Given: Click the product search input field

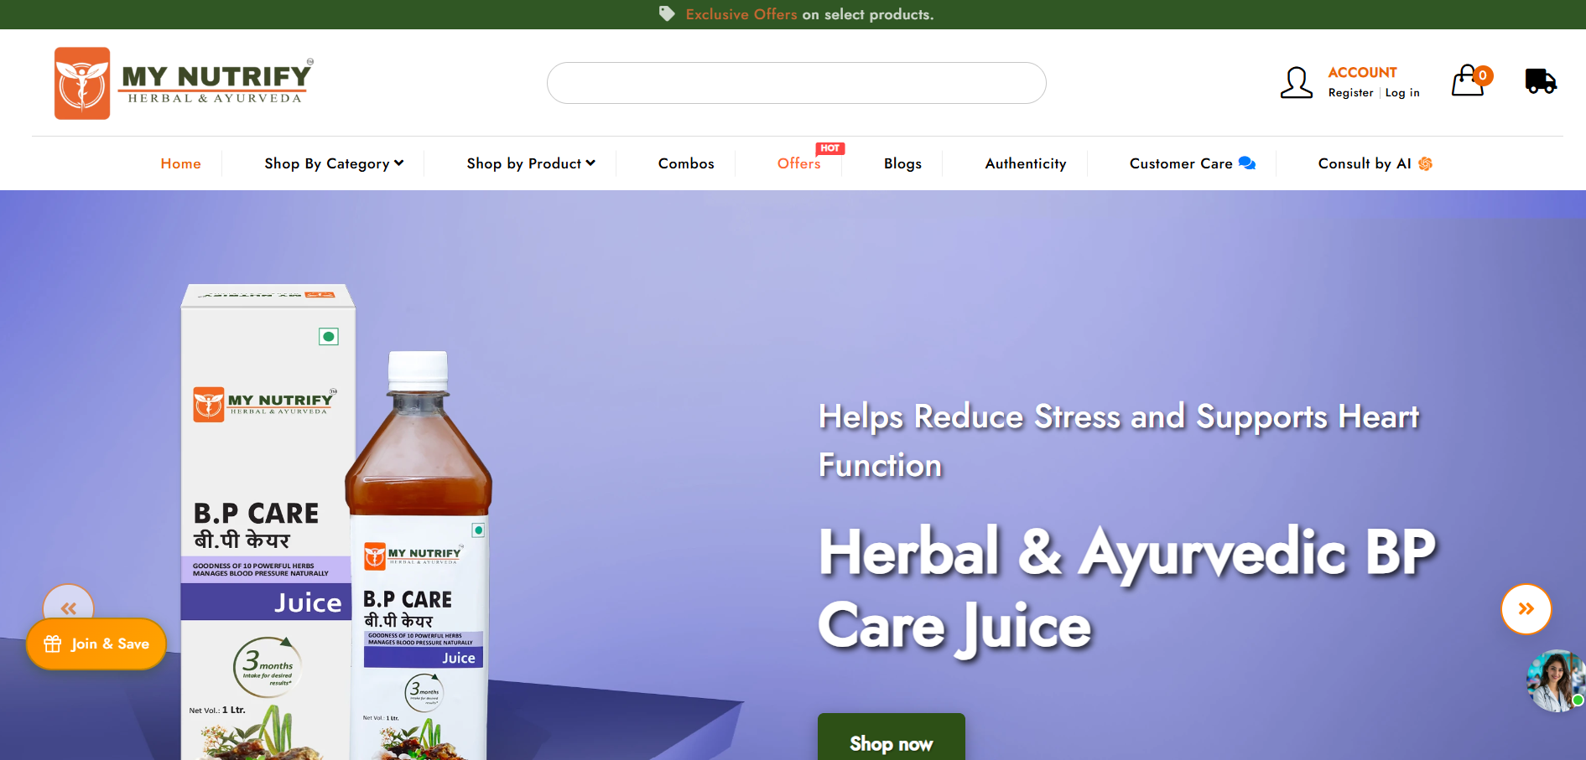Looking at the screenshot, I should (x=796, y=83).
